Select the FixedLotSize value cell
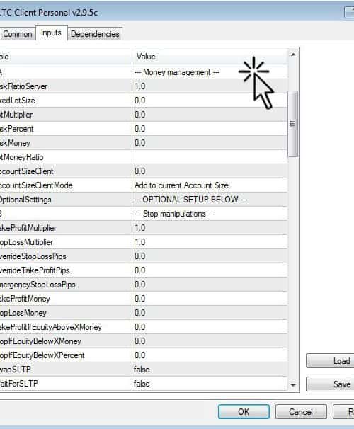This screenshot has height=429, width=354. click(210, 101)
